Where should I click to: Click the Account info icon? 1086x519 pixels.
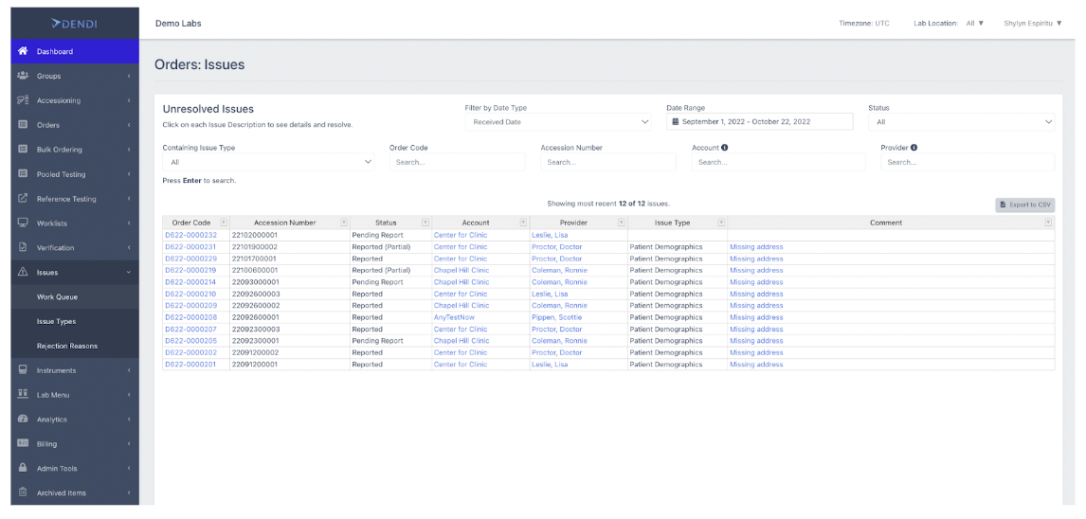(x=724, y=148)
